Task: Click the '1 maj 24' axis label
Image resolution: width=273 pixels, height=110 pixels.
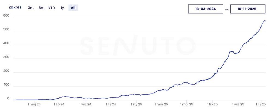Action: [x=34, y=104]
